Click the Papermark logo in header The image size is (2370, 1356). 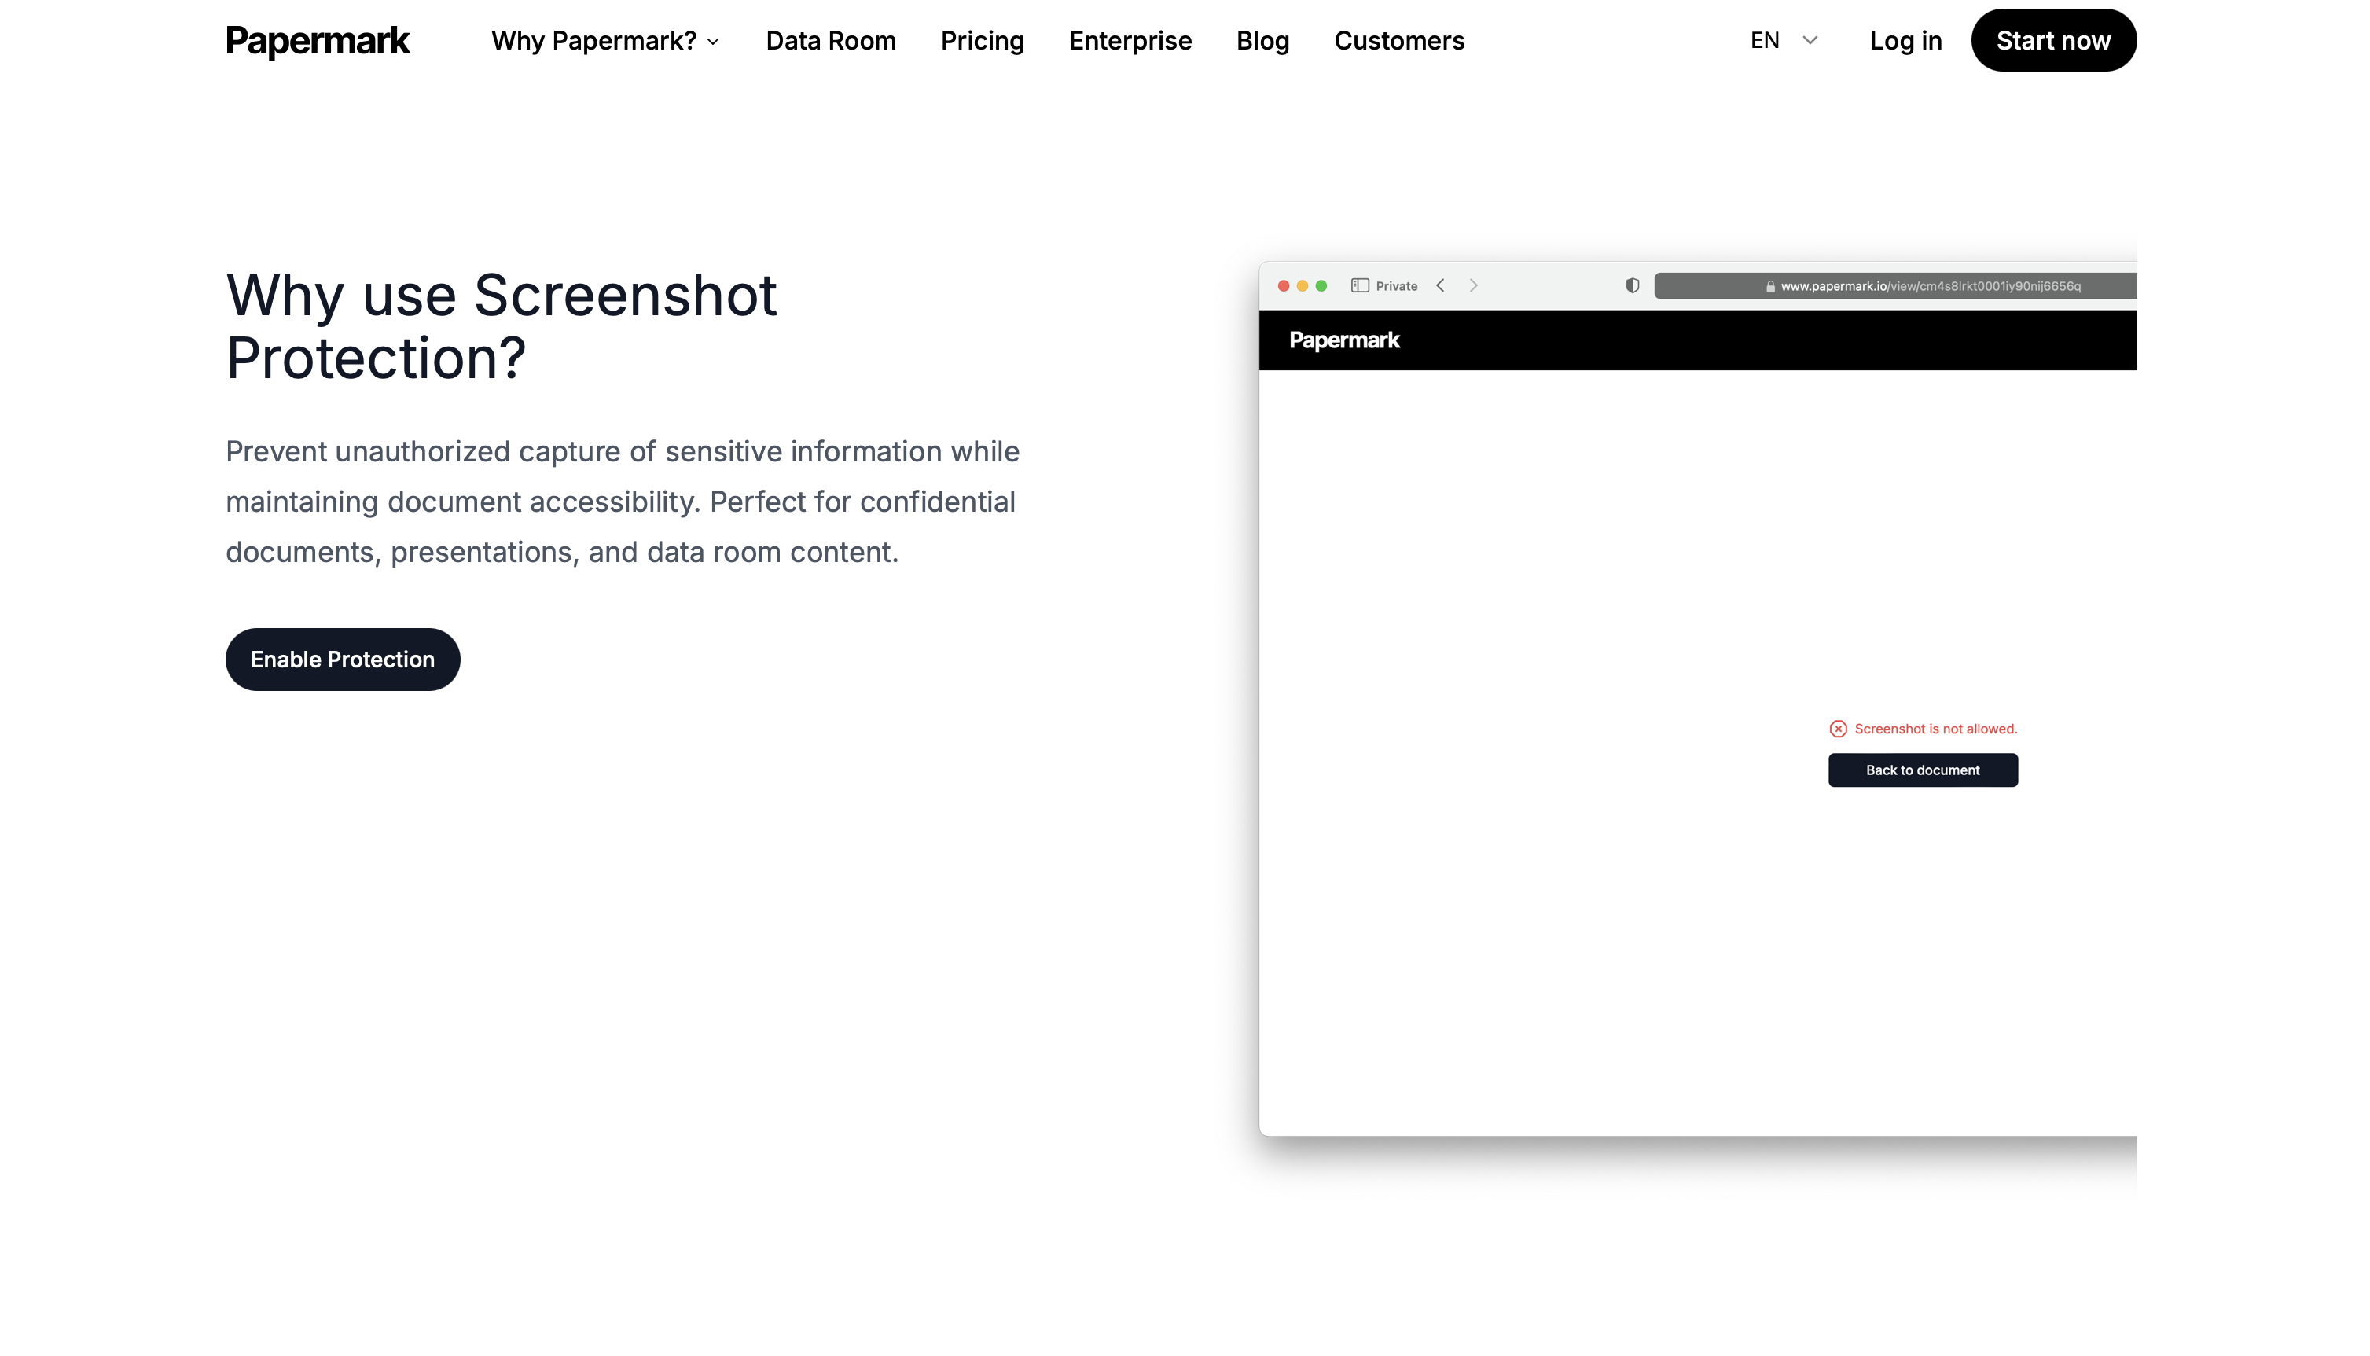click(x=318, y=41)
